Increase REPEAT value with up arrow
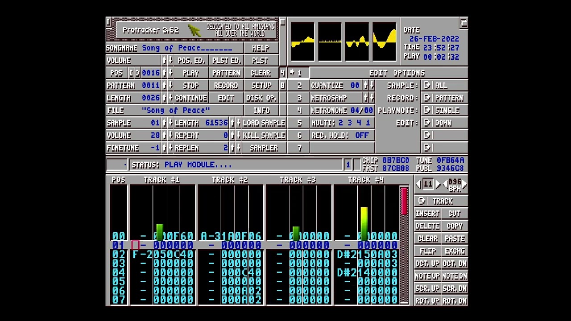This screenshot has height=321, width=571. click(232, 136)
